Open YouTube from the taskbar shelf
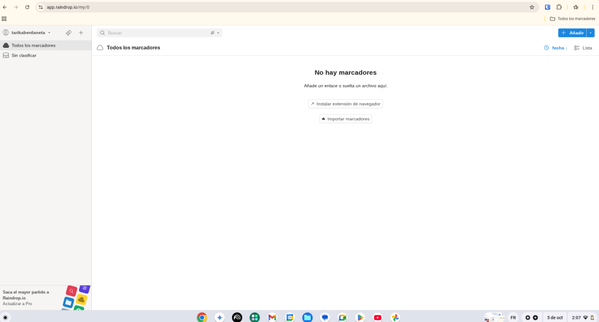Screen dimensions: 599x322 (377, 317)
